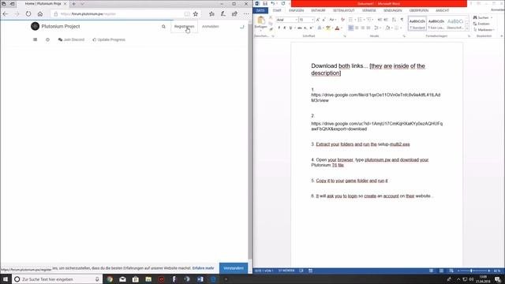
Task: Open the change case Aa dropdown
Action: [x=332, y=20]
